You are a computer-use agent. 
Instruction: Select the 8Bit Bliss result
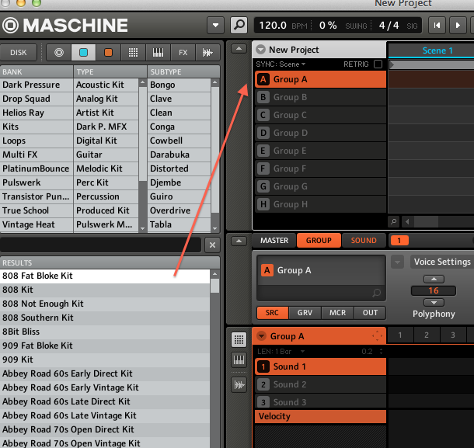click(105, 332)
